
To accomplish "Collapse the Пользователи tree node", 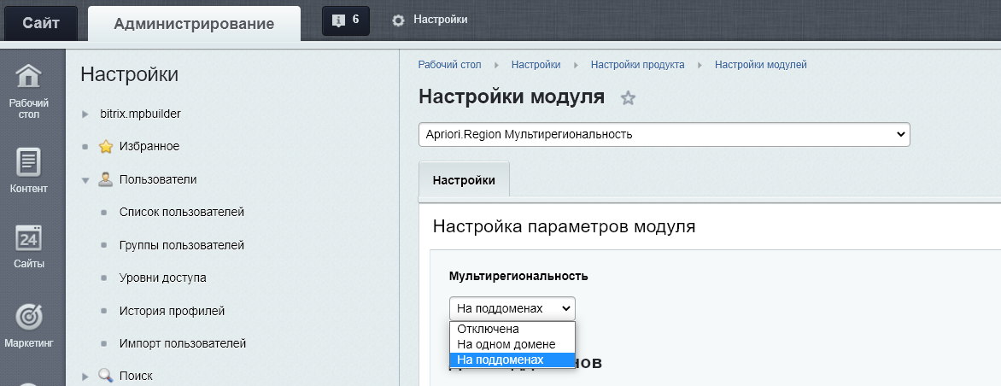I will (x=85, y=180).
